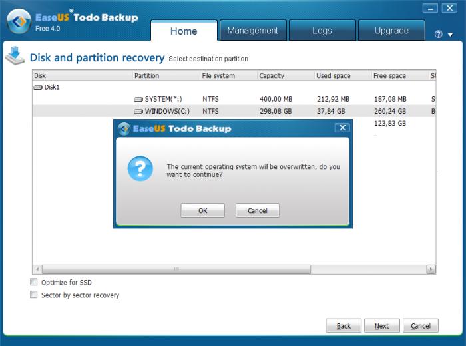Click the WINDOWS partition drive icon
This screenshot has height=346, width=466.
coord(138,112)
